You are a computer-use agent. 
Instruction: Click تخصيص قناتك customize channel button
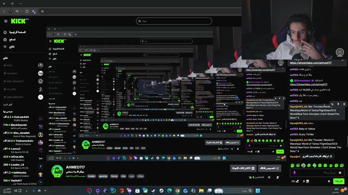point(269,168)
